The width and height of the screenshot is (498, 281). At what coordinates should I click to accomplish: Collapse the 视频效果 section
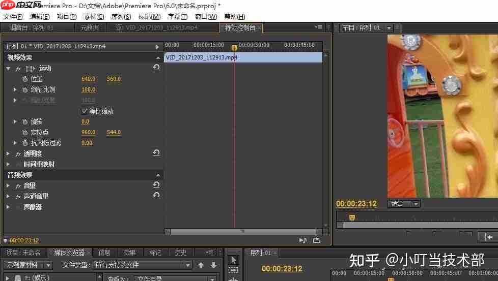point(158,57)
